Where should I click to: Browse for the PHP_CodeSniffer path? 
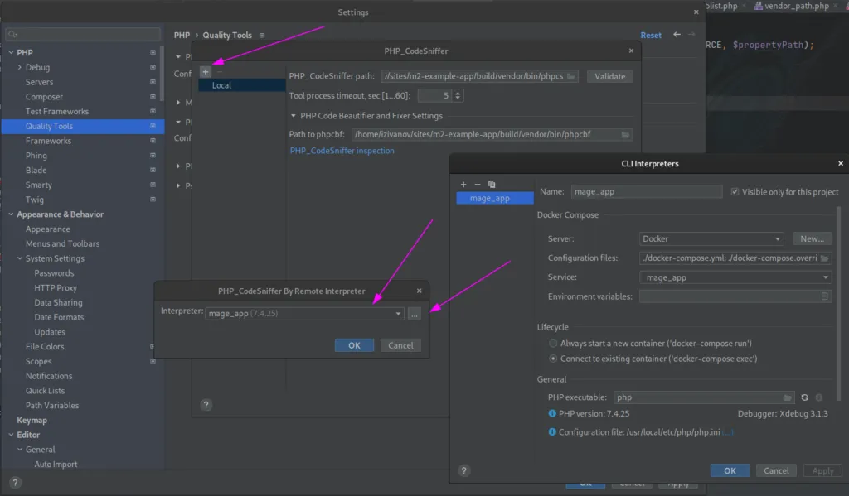(x=570, y=75)
